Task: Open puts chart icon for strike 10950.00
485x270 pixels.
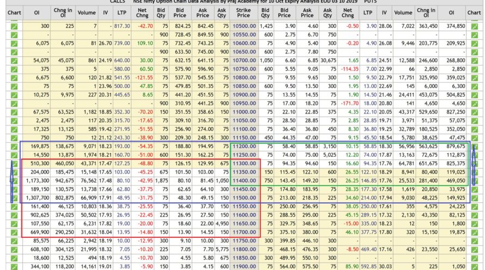Action: 474,104
